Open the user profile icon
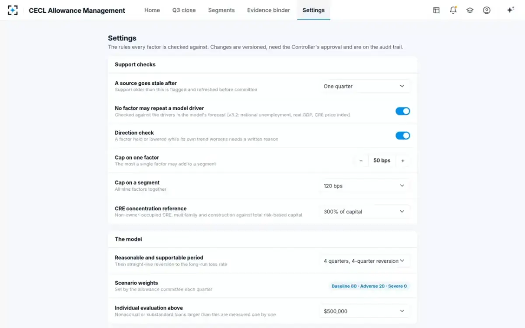Image resolution: width=525 pixels, height=328 pixels. (486, 10)
